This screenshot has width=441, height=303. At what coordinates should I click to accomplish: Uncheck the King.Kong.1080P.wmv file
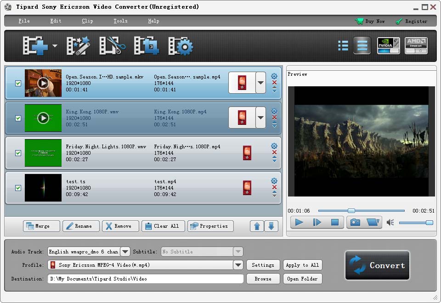(18, 118)
